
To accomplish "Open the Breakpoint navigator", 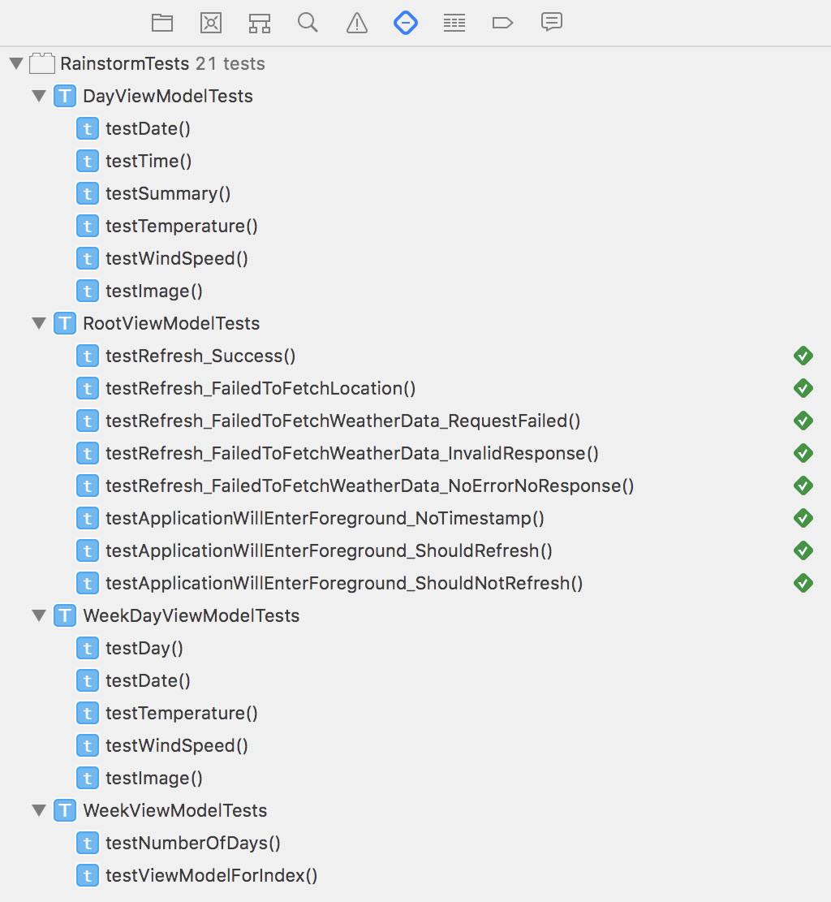I will coord(502,23).
